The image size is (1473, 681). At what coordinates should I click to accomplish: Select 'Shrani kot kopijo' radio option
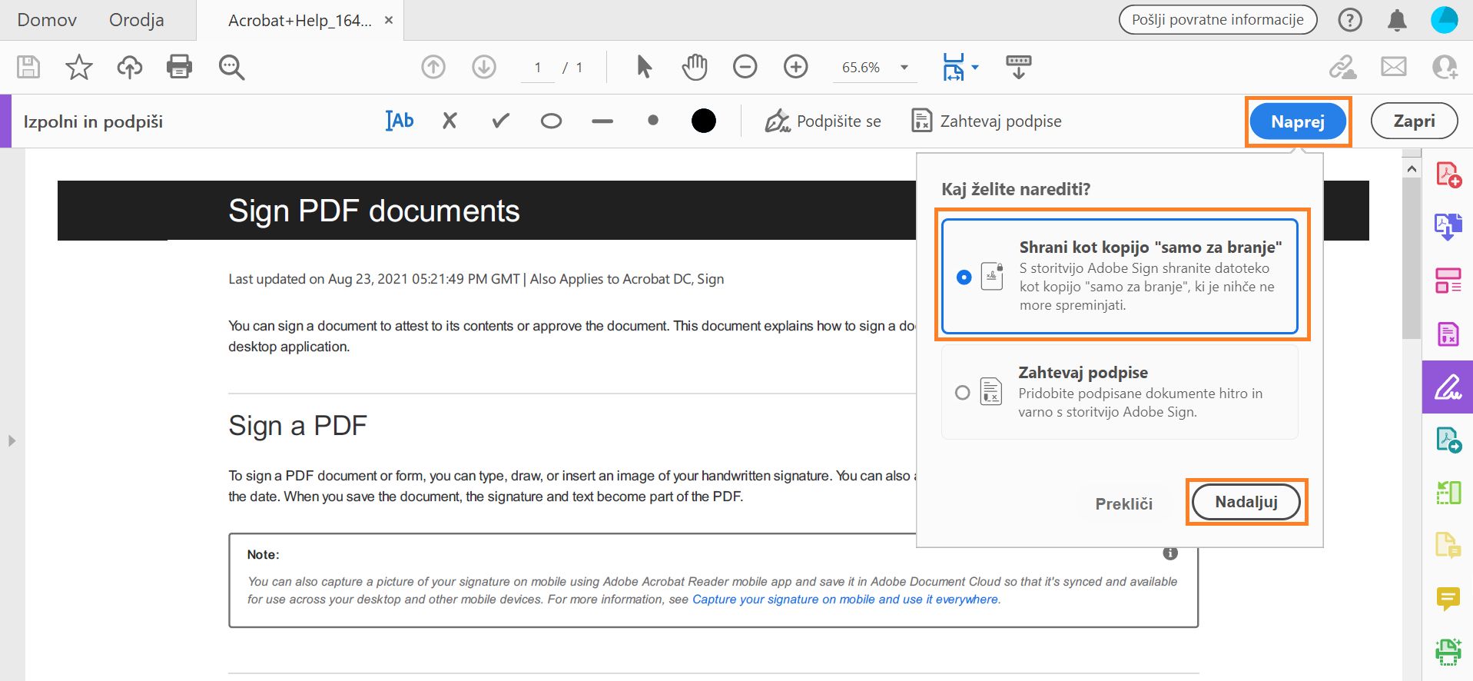(964, 277)
